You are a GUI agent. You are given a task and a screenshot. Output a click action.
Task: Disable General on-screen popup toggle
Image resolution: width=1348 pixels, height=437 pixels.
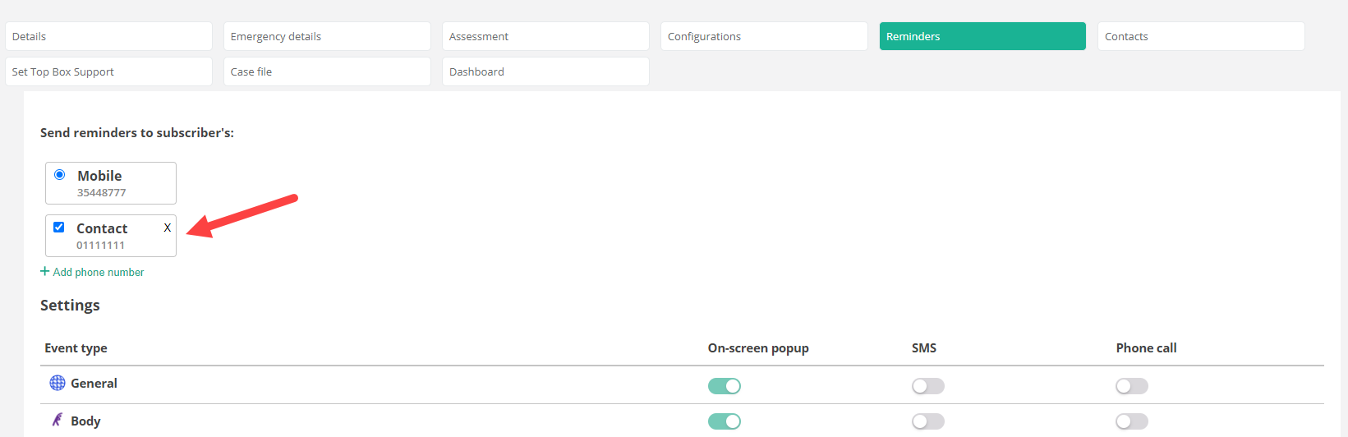pos(724,386)
